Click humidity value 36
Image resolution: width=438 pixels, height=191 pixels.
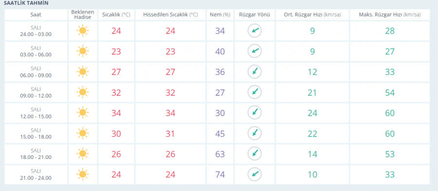[x=220, y=72]
